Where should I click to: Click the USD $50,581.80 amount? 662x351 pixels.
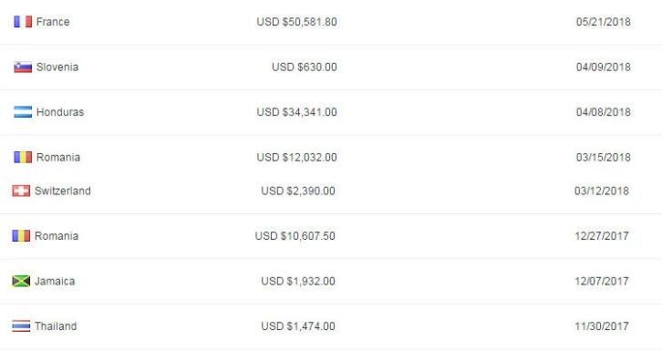tap(296, 22)
